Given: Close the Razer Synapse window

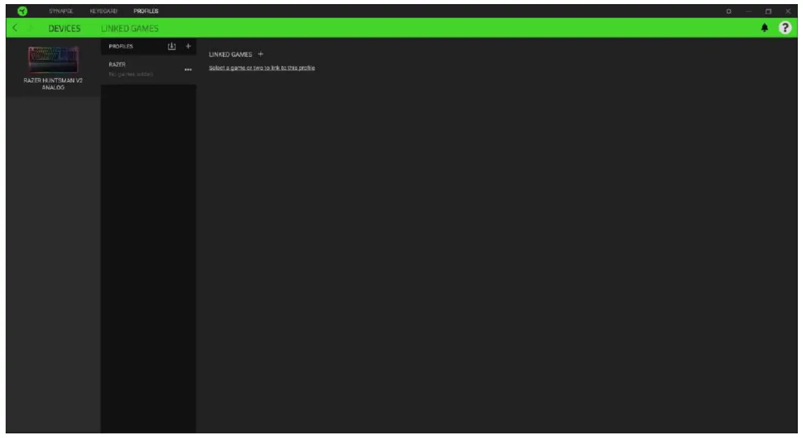Looking at the screenshot, I should (788, 11).
